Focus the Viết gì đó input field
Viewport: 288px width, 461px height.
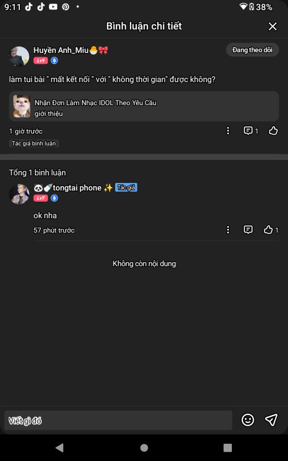(x=118, y=421)
